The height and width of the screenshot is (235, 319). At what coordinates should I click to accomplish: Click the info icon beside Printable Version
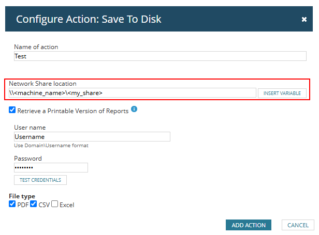[x=134, y=109]
